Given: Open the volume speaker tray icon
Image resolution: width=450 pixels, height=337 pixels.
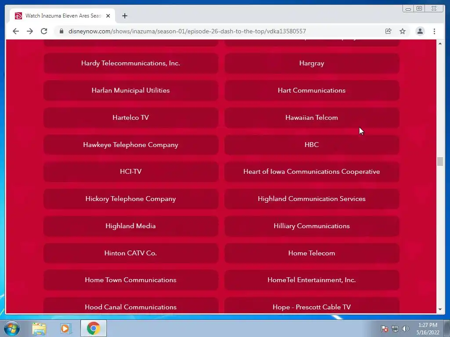Looking at the screenshot, I should 406,329.
